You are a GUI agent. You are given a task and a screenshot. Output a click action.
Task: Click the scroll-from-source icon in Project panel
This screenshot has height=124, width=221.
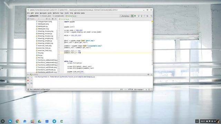(x=47, y=19)
